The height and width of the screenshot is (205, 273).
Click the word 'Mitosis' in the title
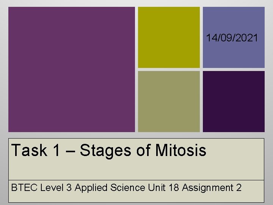(x=181, y=150)
